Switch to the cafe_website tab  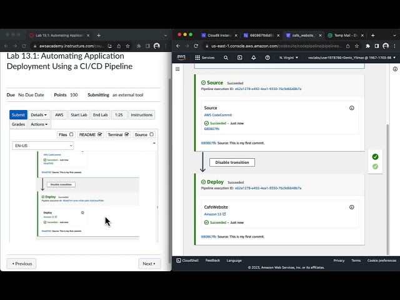[x=303, y=36]
